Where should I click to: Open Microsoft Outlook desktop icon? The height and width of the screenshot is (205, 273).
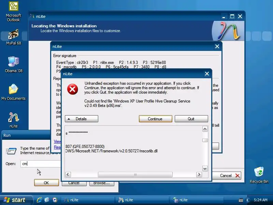click(13, 11)
